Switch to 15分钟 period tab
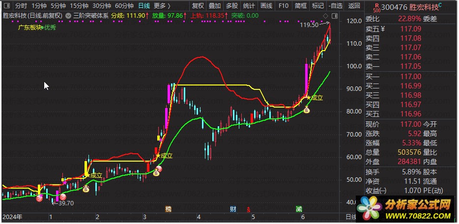459x224 pixels. 79,5
